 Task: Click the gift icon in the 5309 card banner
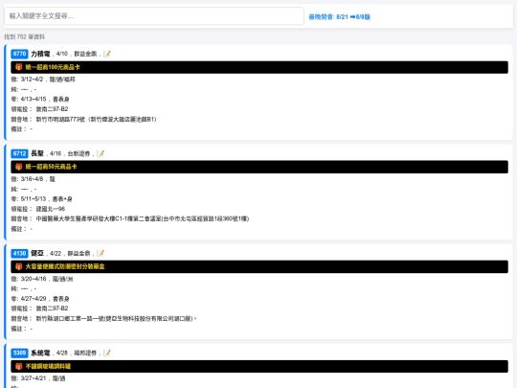tap(19, 366)
